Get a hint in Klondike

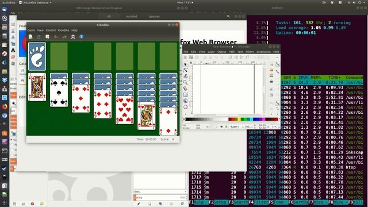(x=73, y=37)
